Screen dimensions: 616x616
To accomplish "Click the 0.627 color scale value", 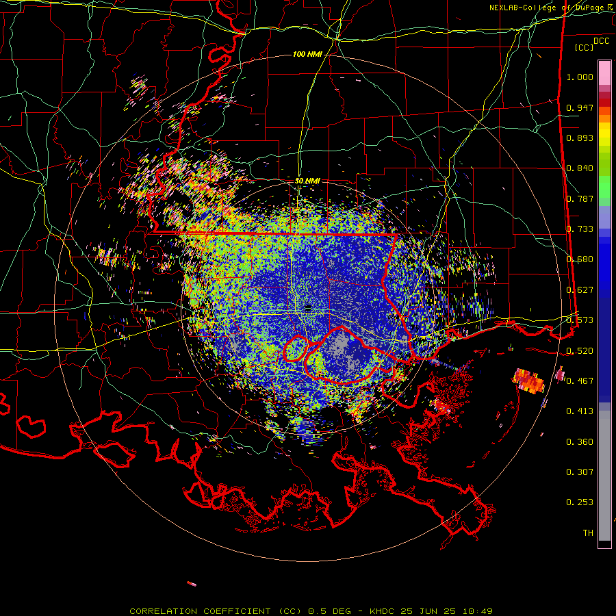I will [580, 290].
